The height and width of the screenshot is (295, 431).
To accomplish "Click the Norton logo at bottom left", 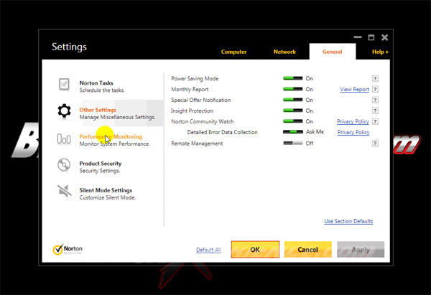I will [68, 249].
